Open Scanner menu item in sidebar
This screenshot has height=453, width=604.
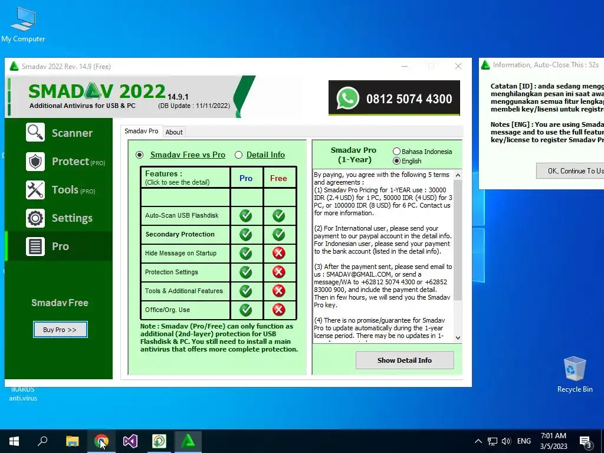click(x=59, y=133)
